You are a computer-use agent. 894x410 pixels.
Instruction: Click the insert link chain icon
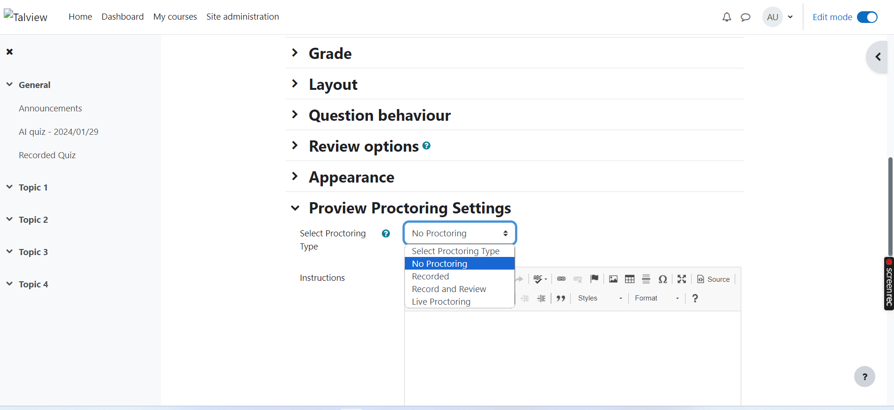561,279
